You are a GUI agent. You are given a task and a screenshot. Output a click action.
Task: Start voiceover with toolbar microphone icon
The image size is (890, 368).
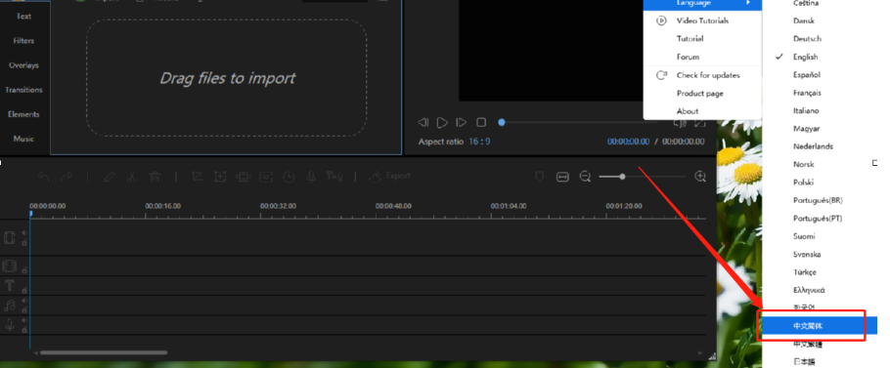click(311, 177)
